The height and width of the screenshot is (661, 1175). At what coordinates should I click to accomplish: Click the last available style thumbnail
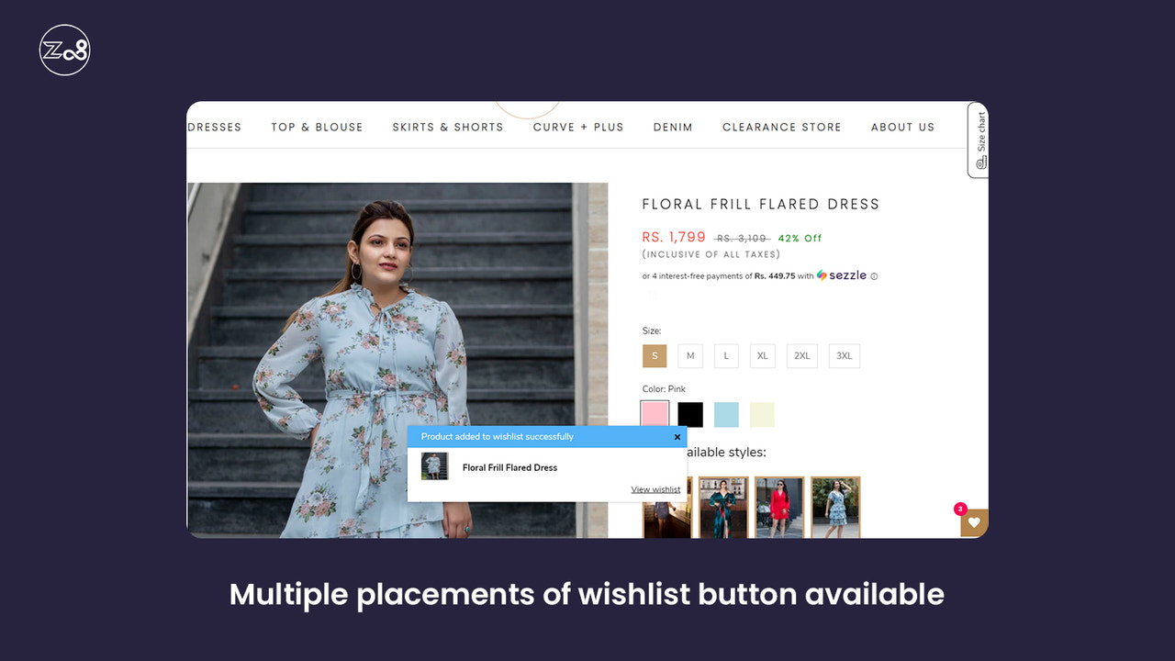(x=834, y=507)
